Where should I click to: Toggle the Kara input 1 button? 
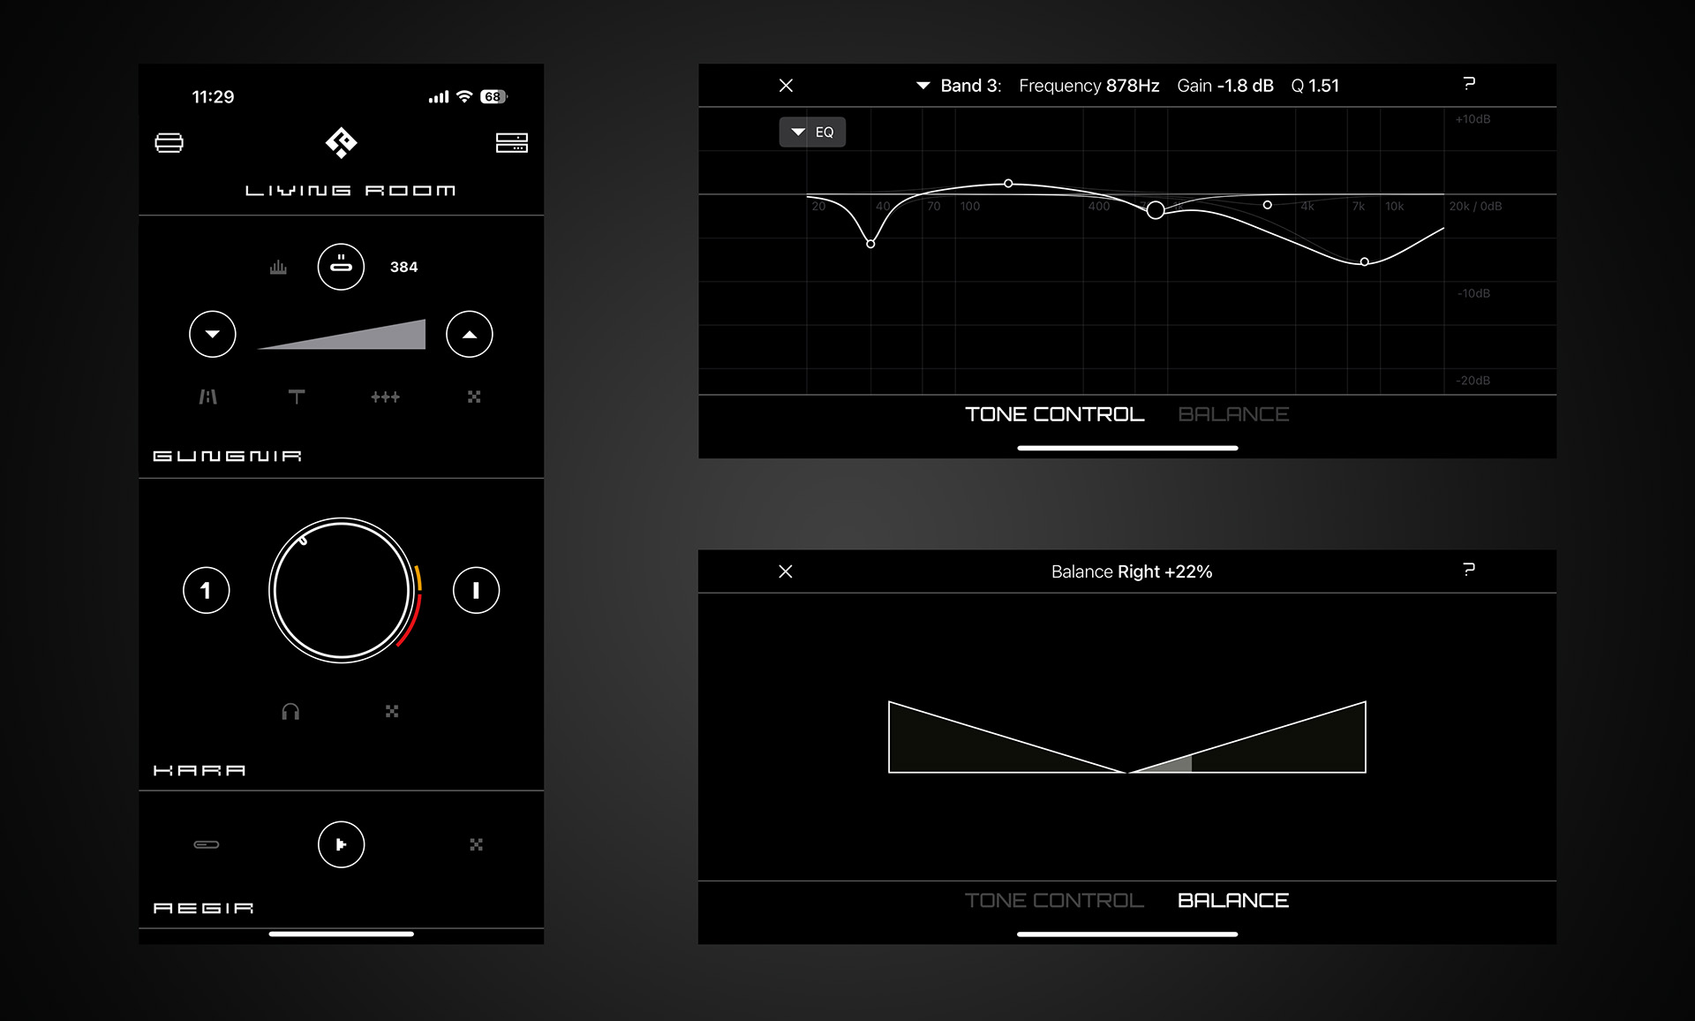(207, 590)
